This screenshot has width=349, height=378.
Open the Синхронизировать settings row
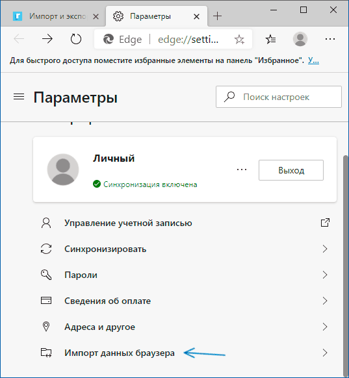tap(185, 249)
